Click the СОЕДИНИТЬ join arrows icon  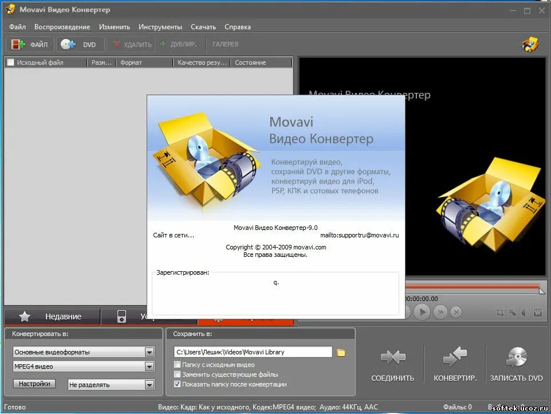[393, 357]
